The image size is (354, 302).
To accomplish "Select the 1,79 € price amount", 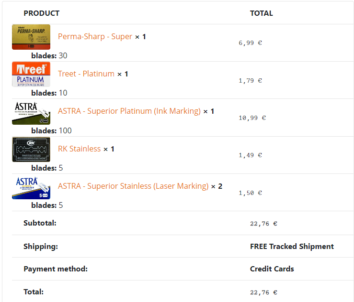I will point(250,81).
